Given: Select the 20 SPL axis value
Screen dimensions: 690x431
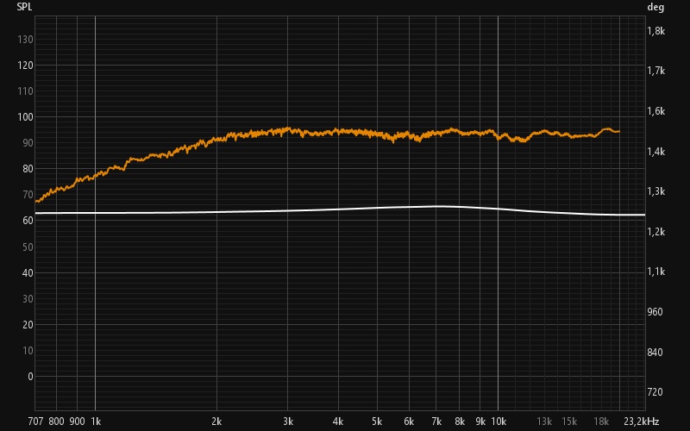Looking at the screenshot, I should 28,325.
